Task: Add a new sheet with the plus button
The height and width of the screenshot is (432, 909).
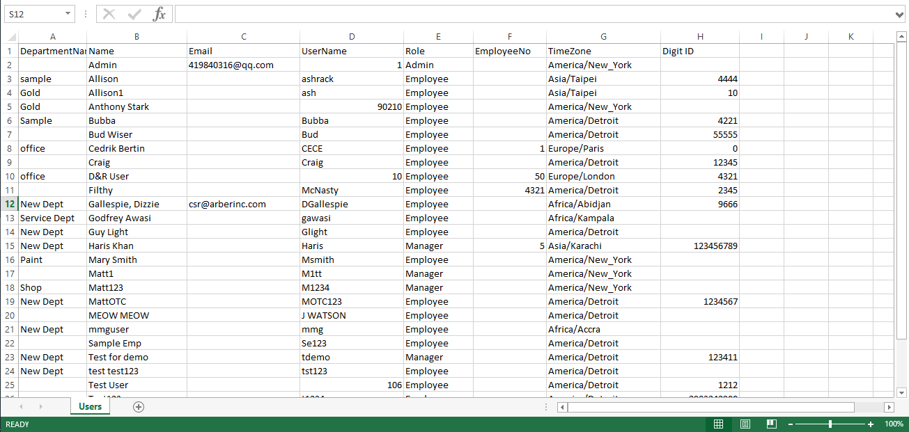Action: tap(139, 407)
